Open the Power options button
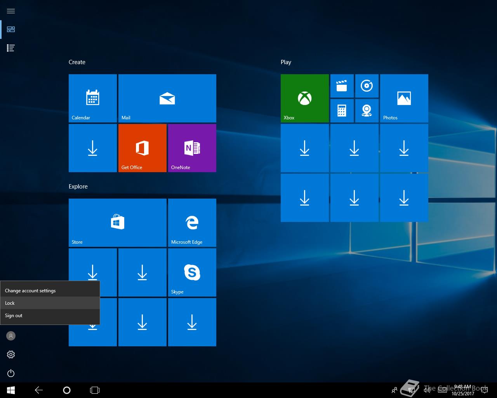The height and width of the screenshot is (398, 497). click(x=11, y=373)
